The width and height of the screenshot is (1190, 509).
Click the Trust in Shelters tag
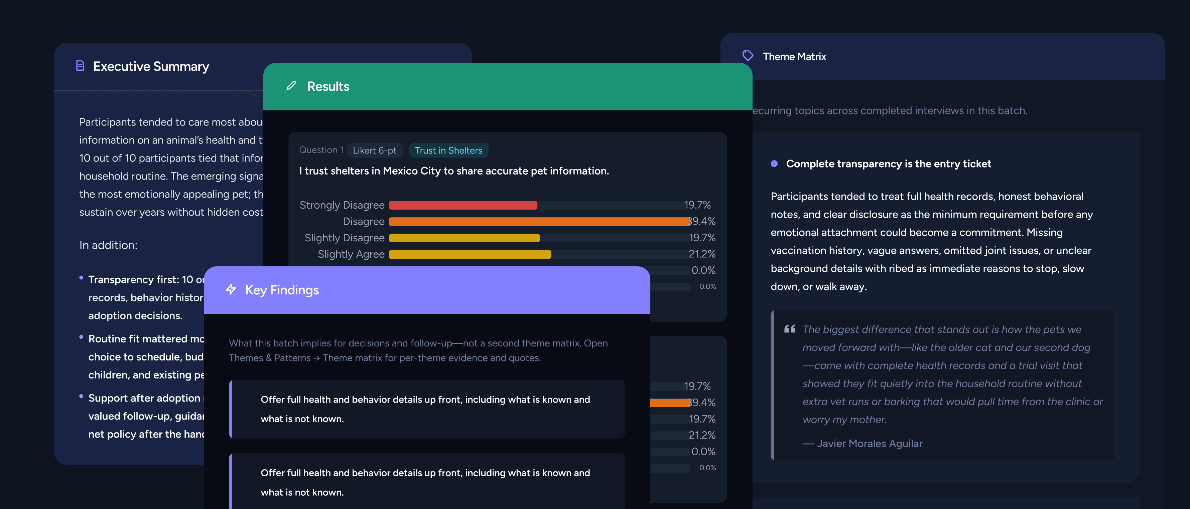(x=448, y=151)
